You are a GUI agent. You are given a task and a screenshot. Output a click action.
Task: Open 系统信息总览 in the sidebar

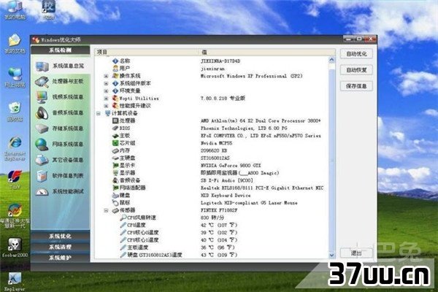coord(60,66)
